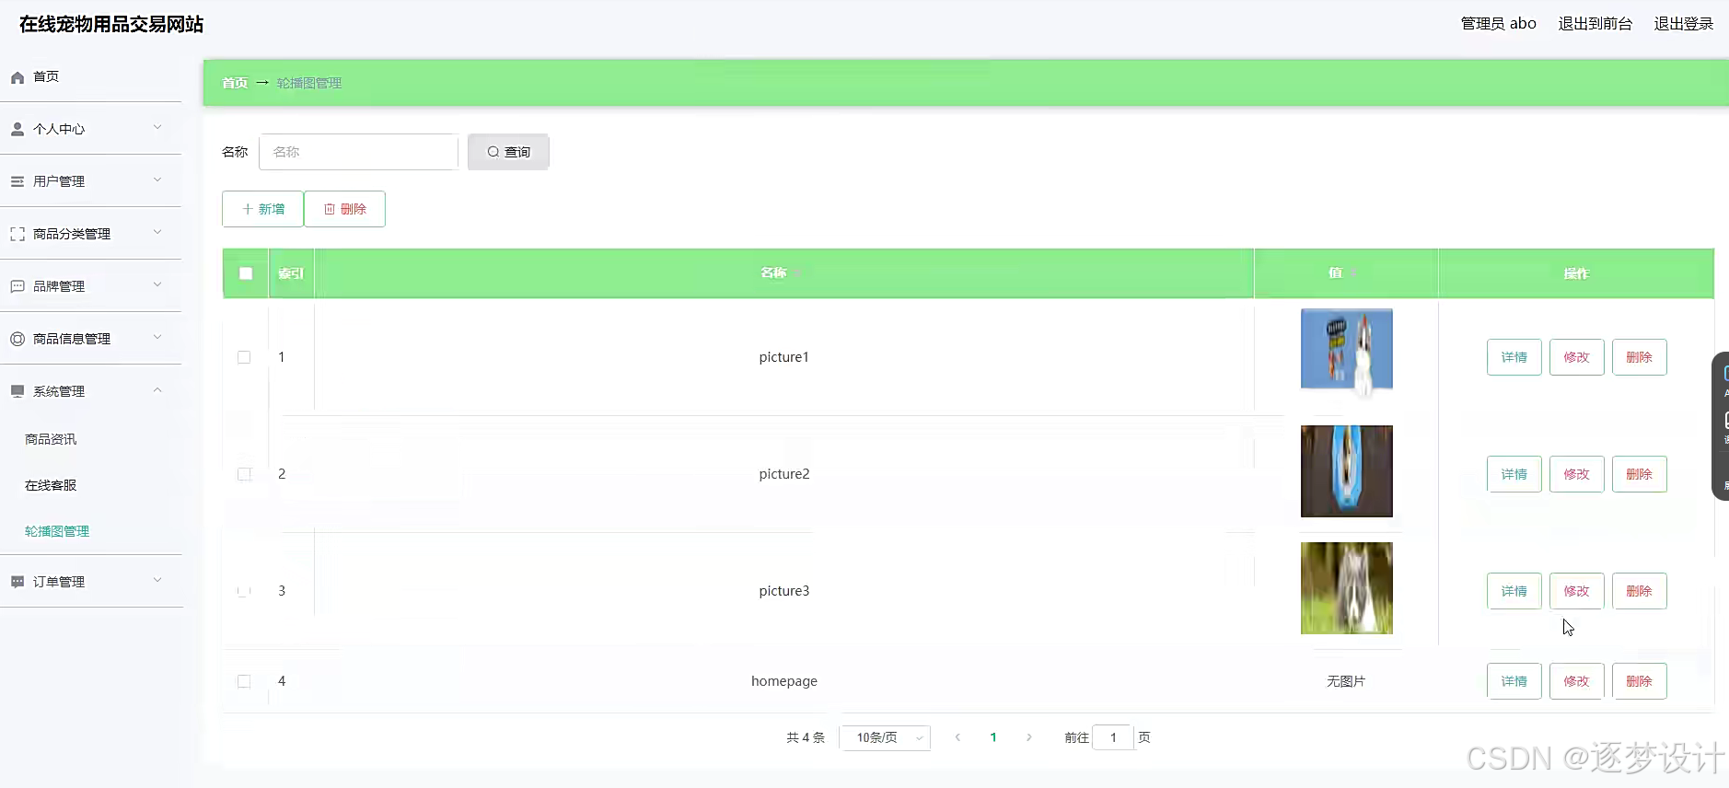Click 首页 breadcrumb link
This screenshot has width=1729, height=788.
coord(235,83)
